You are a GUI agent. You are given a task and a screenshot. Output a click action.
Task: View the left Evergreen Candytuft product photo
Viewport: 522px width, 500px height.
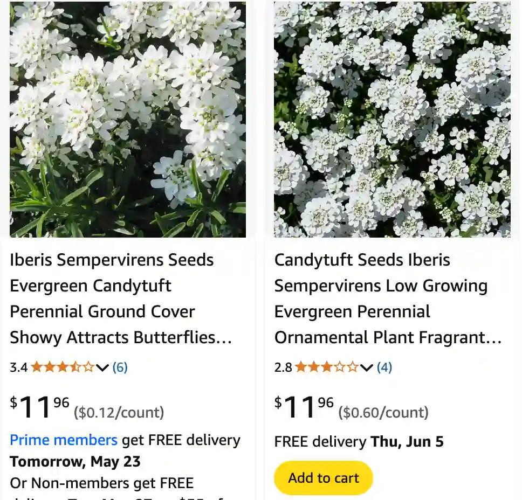(128, 120)
